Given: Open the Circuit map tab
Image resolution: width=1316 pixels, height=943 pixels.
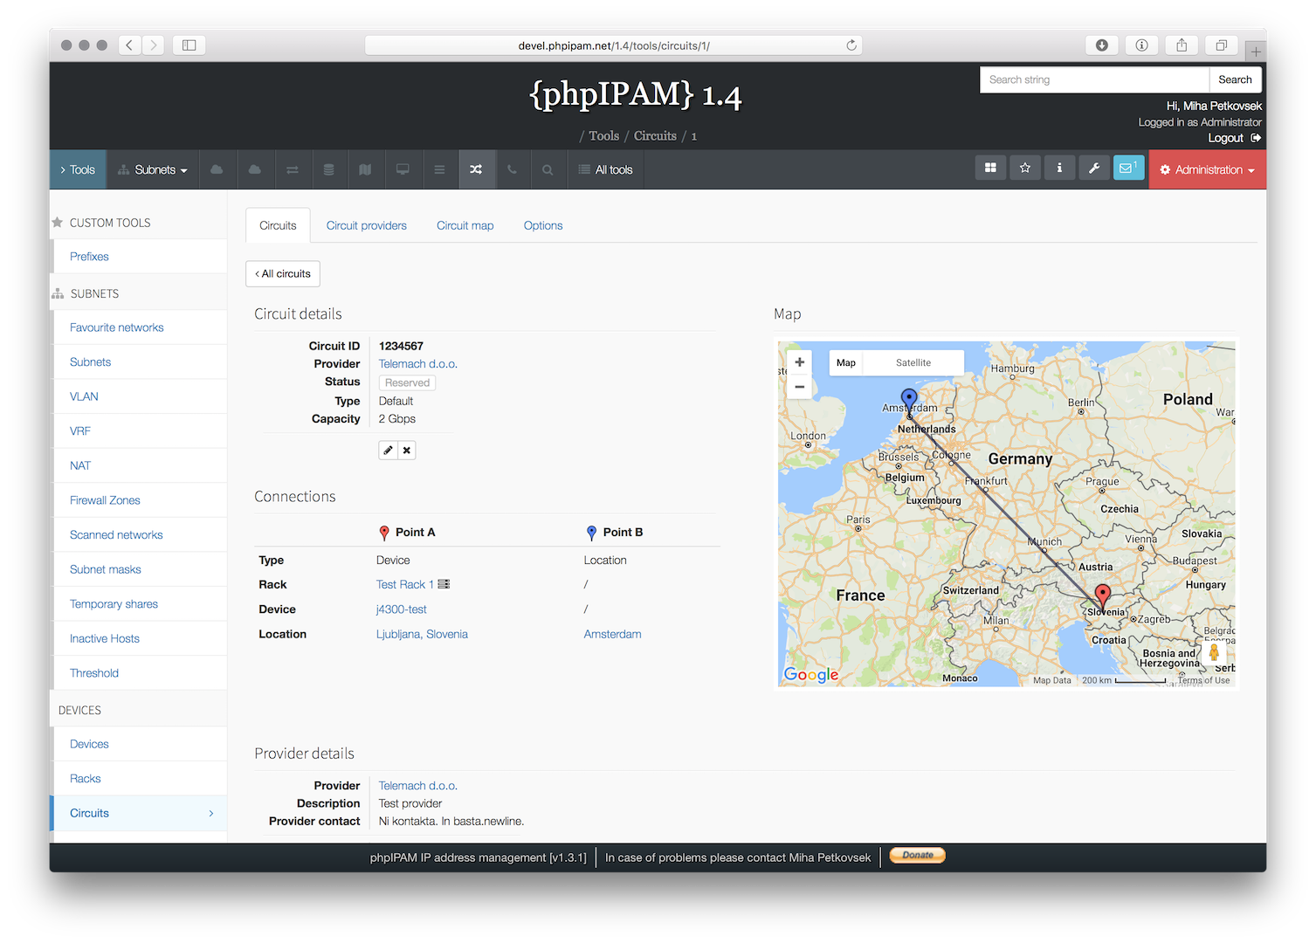Looking at the screenshot, I should pos(465,225).
